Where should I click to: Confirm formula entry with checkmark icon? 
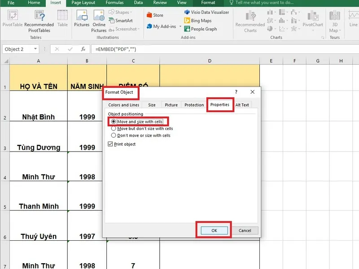(x=70, y=49)
